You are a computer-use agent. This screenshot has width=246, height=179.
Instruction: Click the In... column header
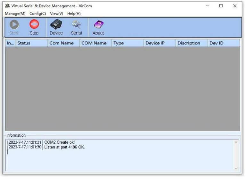coord(11,43)
